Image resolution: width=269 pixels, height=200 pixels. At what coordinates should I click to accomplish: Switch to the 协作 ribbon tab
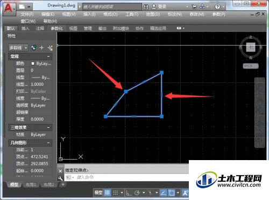click(139, 28)
